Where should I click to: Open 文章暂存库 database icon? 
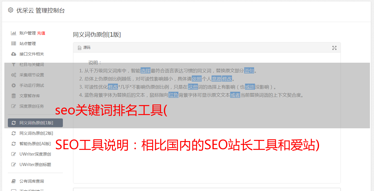[13, 96]
